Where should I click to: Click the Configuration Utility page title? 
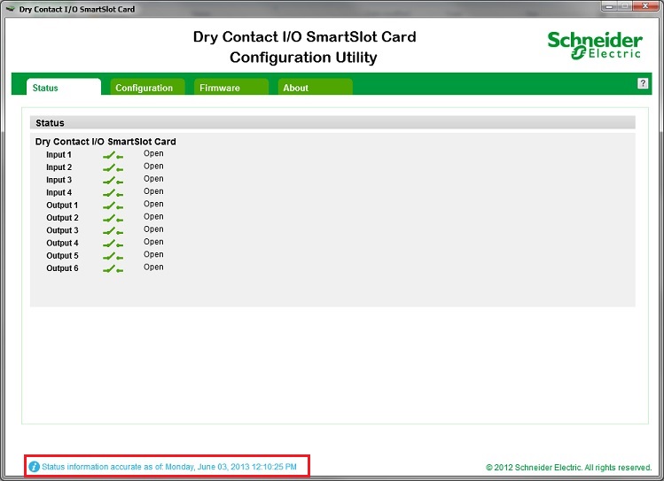pyautogui.click(x=303, y=57)
